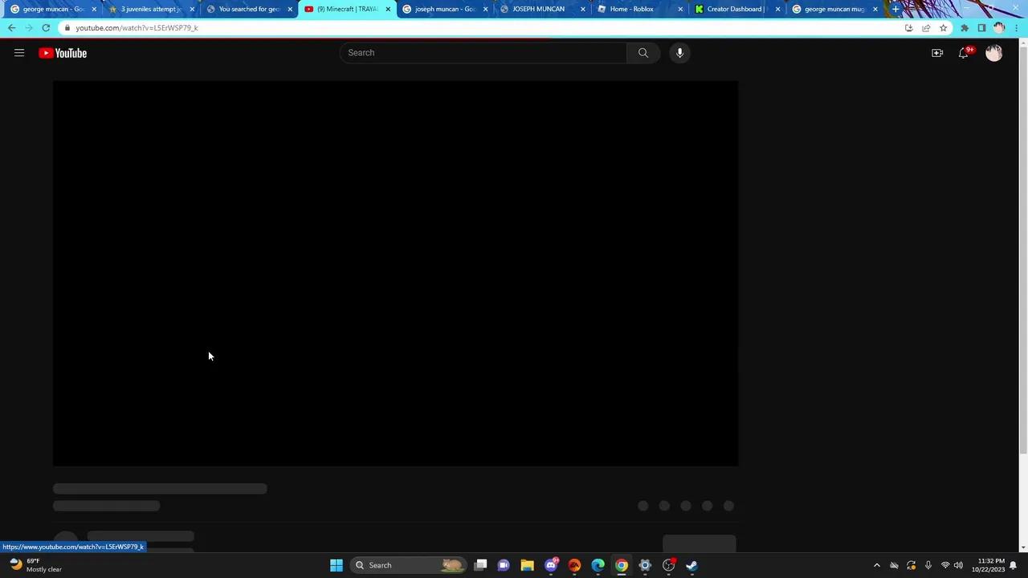The image size is (1028, 578).
Task: Open a new browser tab
Action: click(895, 9)
